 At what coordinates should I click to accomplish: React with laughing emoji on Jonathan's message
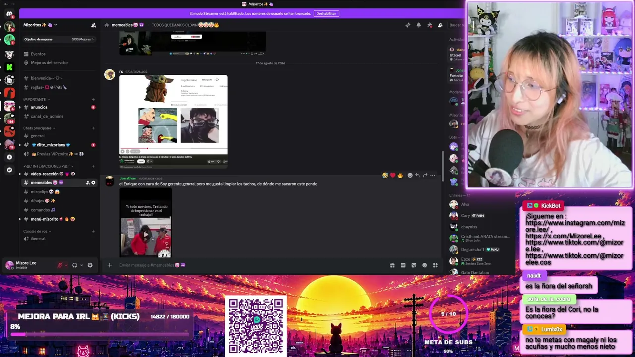pos(385,175)
